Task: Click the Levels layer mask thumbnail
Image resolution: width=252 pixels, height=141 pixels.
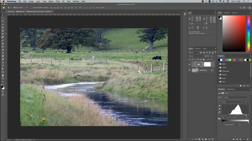Action: tap(208, 64)
